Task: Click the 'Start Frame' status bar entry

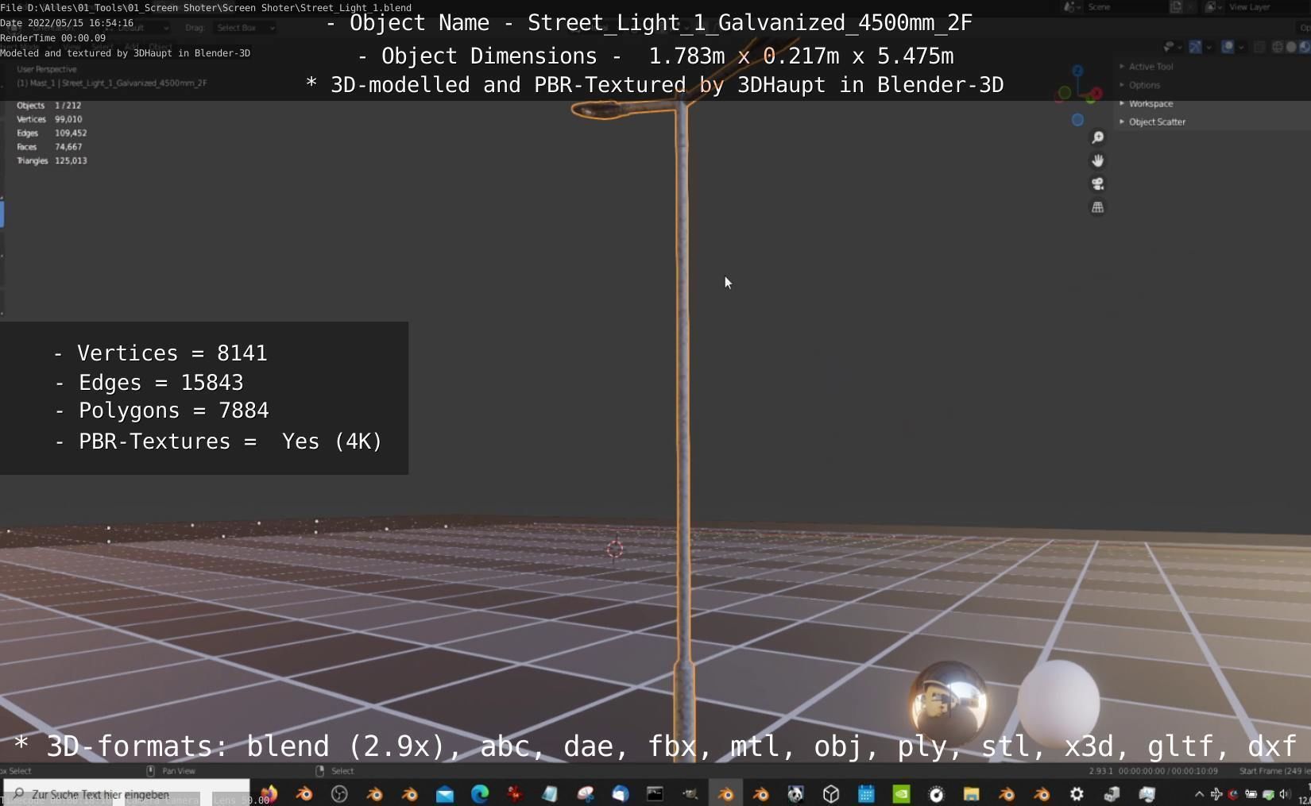Action: pos(1274,770)
